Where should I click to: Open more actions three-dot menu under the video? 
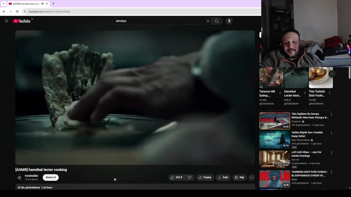[x=251, y=178]
